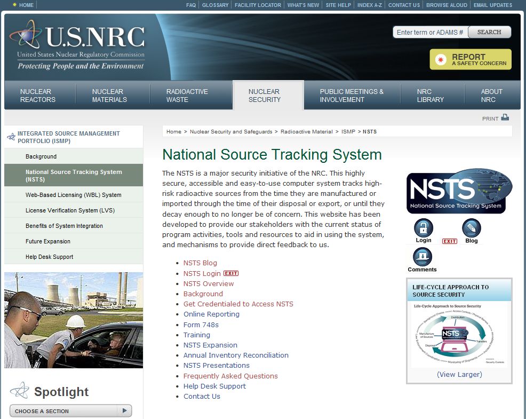
Task: Select Benefits of System Integration
Action: [x=74, y=226]
